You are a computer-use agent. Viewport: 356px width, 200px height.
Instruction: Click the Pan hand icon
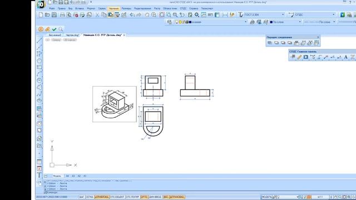pyautogui.click(x=147, y=15)
